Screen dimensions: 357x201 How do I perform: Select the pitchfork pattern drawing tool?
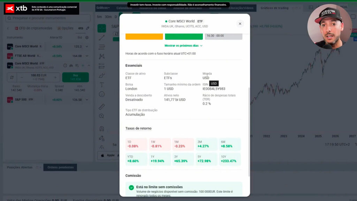coord(101,57)
